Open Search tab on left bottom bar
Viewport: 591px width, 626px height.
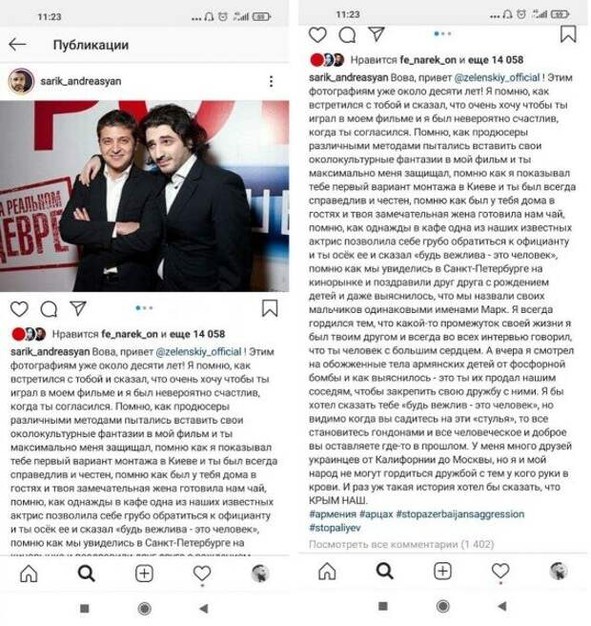click(x=86, y=574)
